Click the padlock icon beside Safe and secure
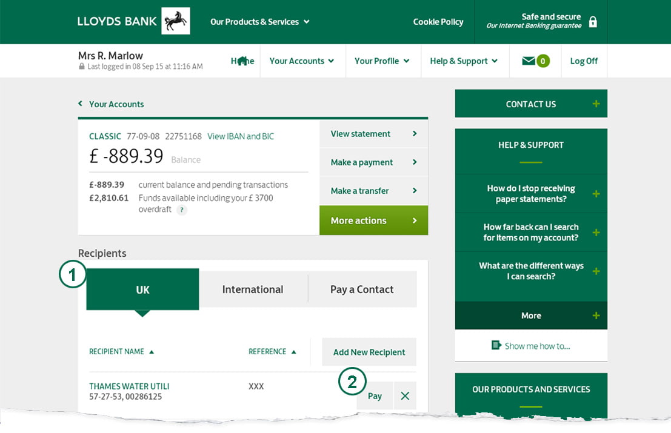671x433 pixels. pos(592,21)
